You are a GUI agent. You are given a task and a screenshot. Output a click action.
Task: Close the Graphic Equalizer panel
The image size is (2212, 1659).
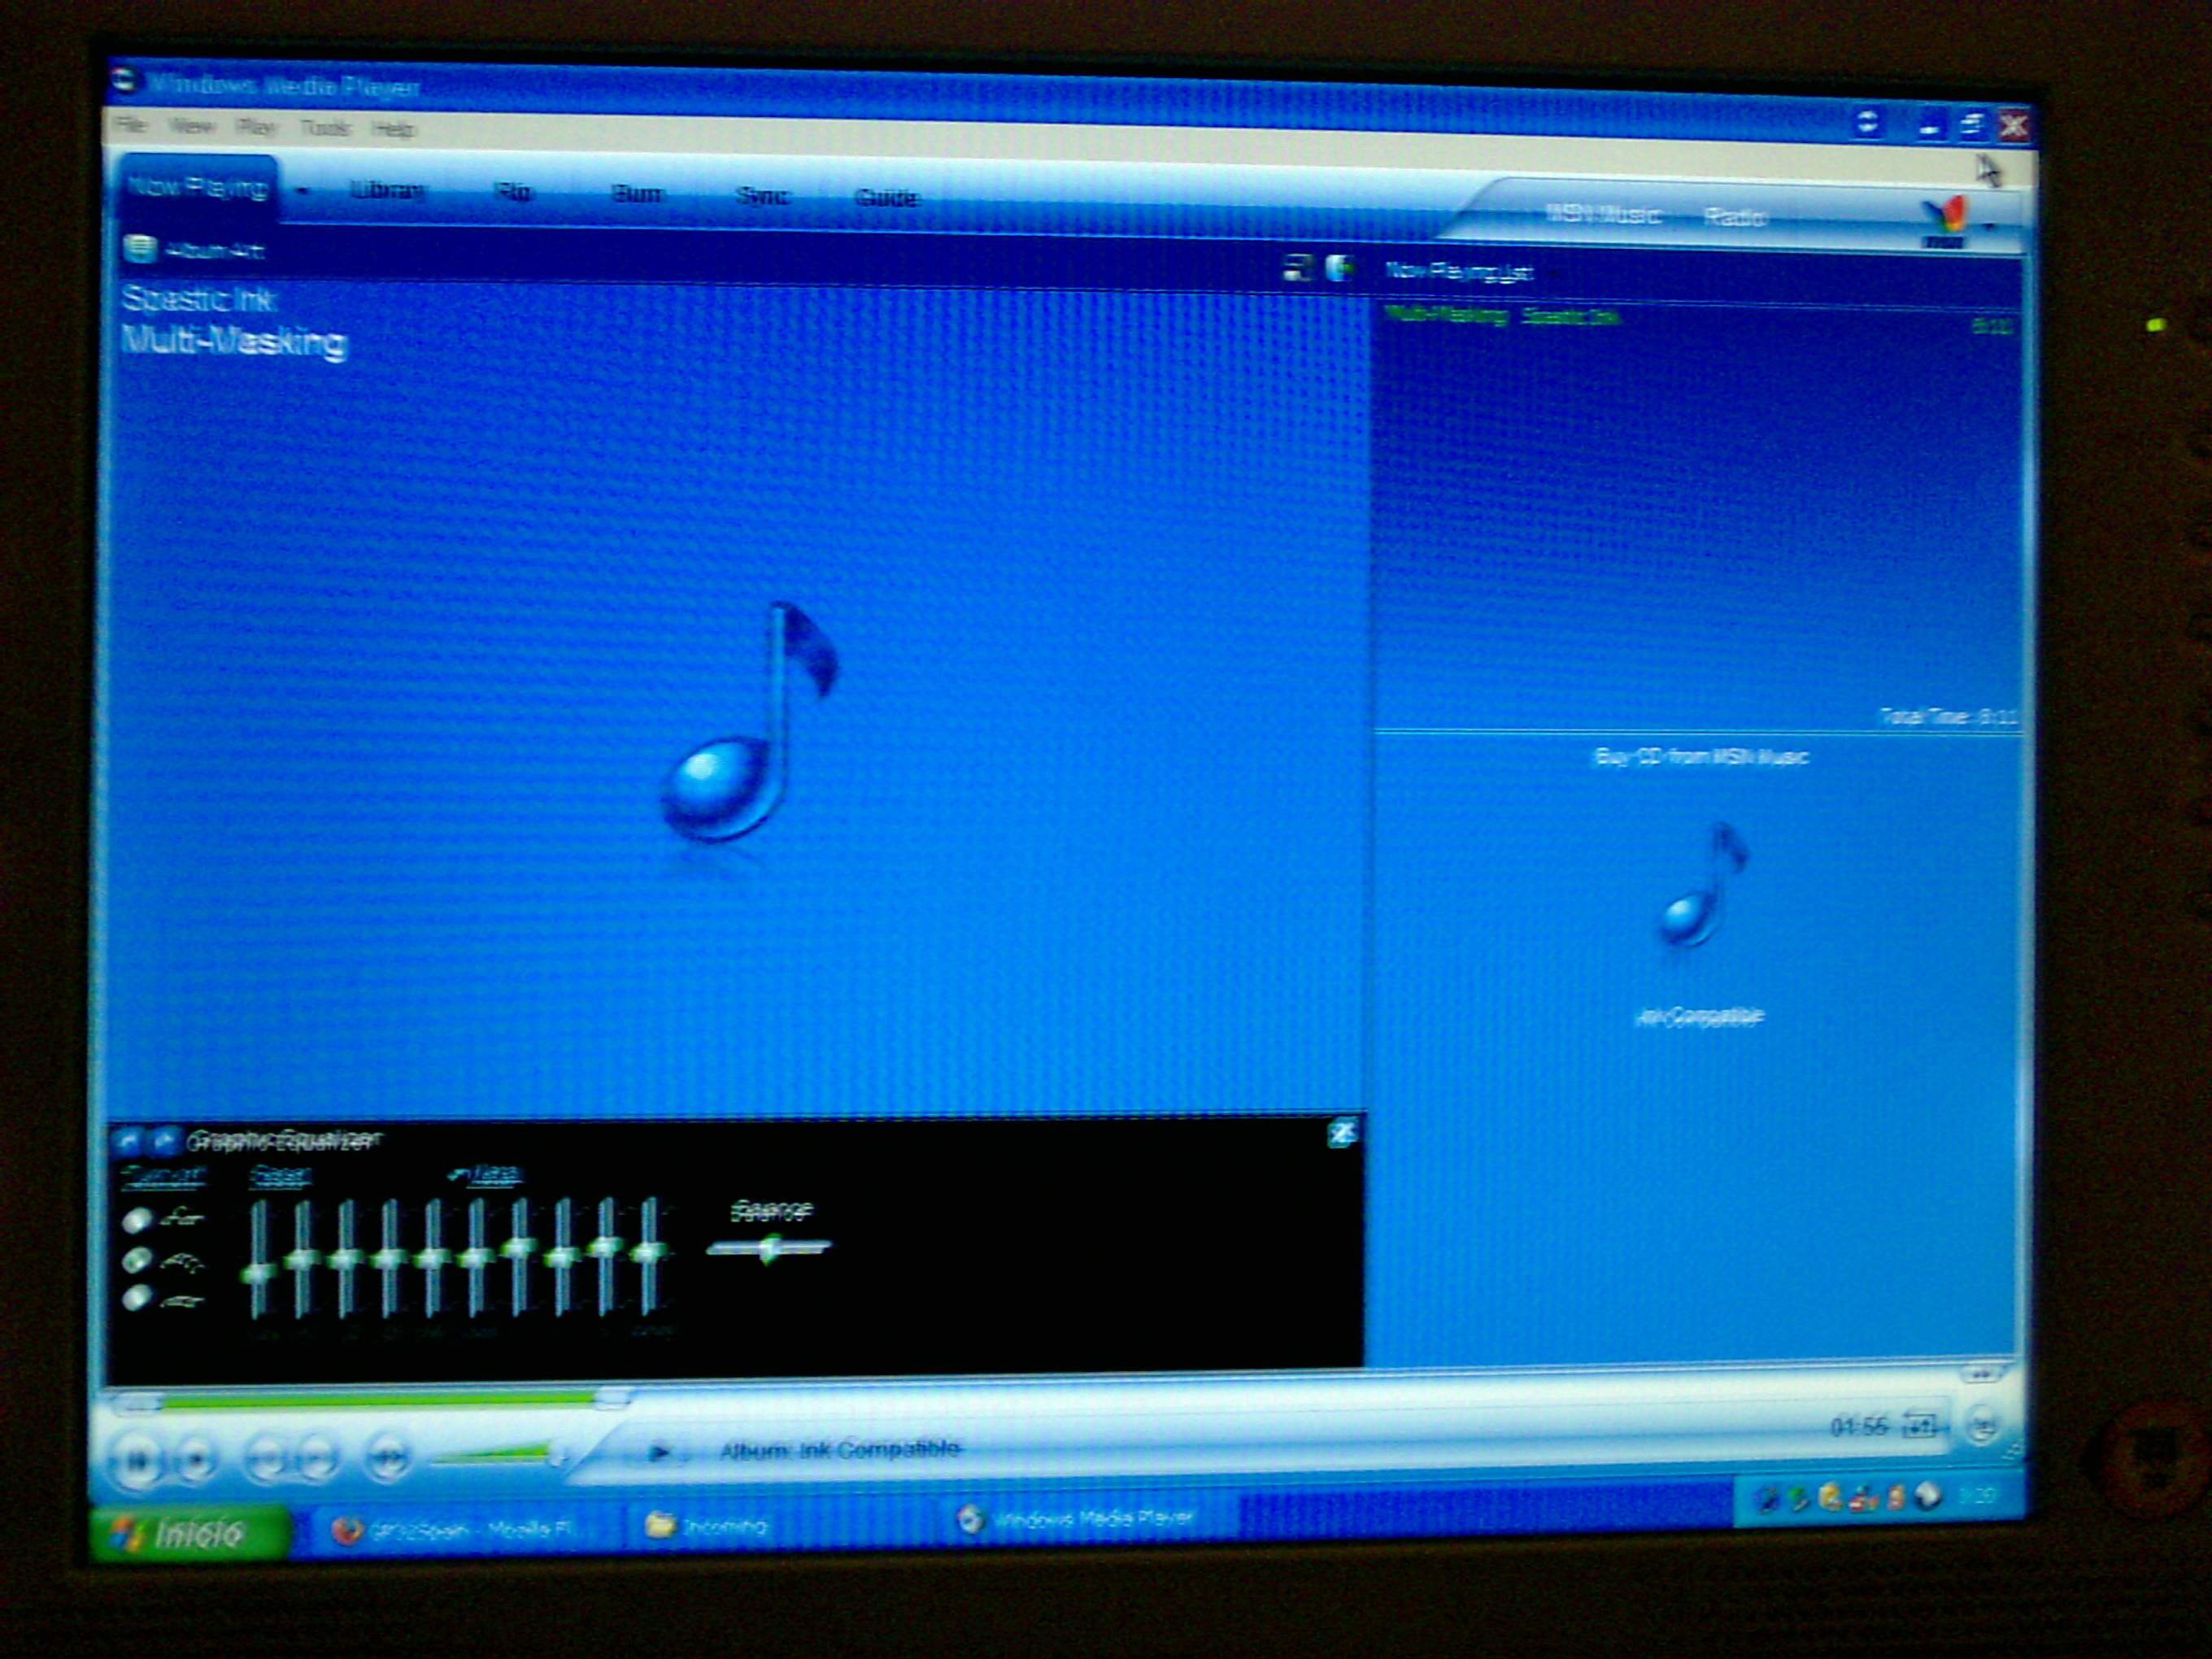[x=1342, y=1133]
